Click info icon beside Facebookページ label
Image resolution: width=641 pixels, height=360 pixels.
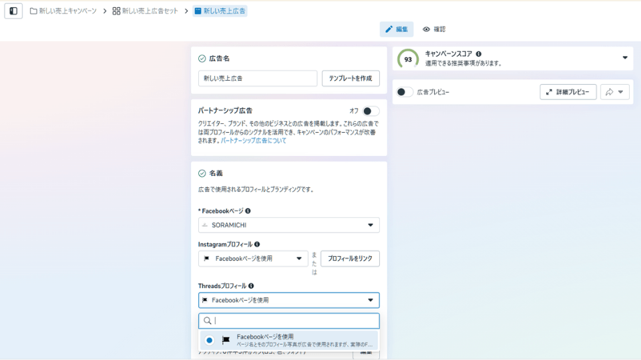coord(248,211)
